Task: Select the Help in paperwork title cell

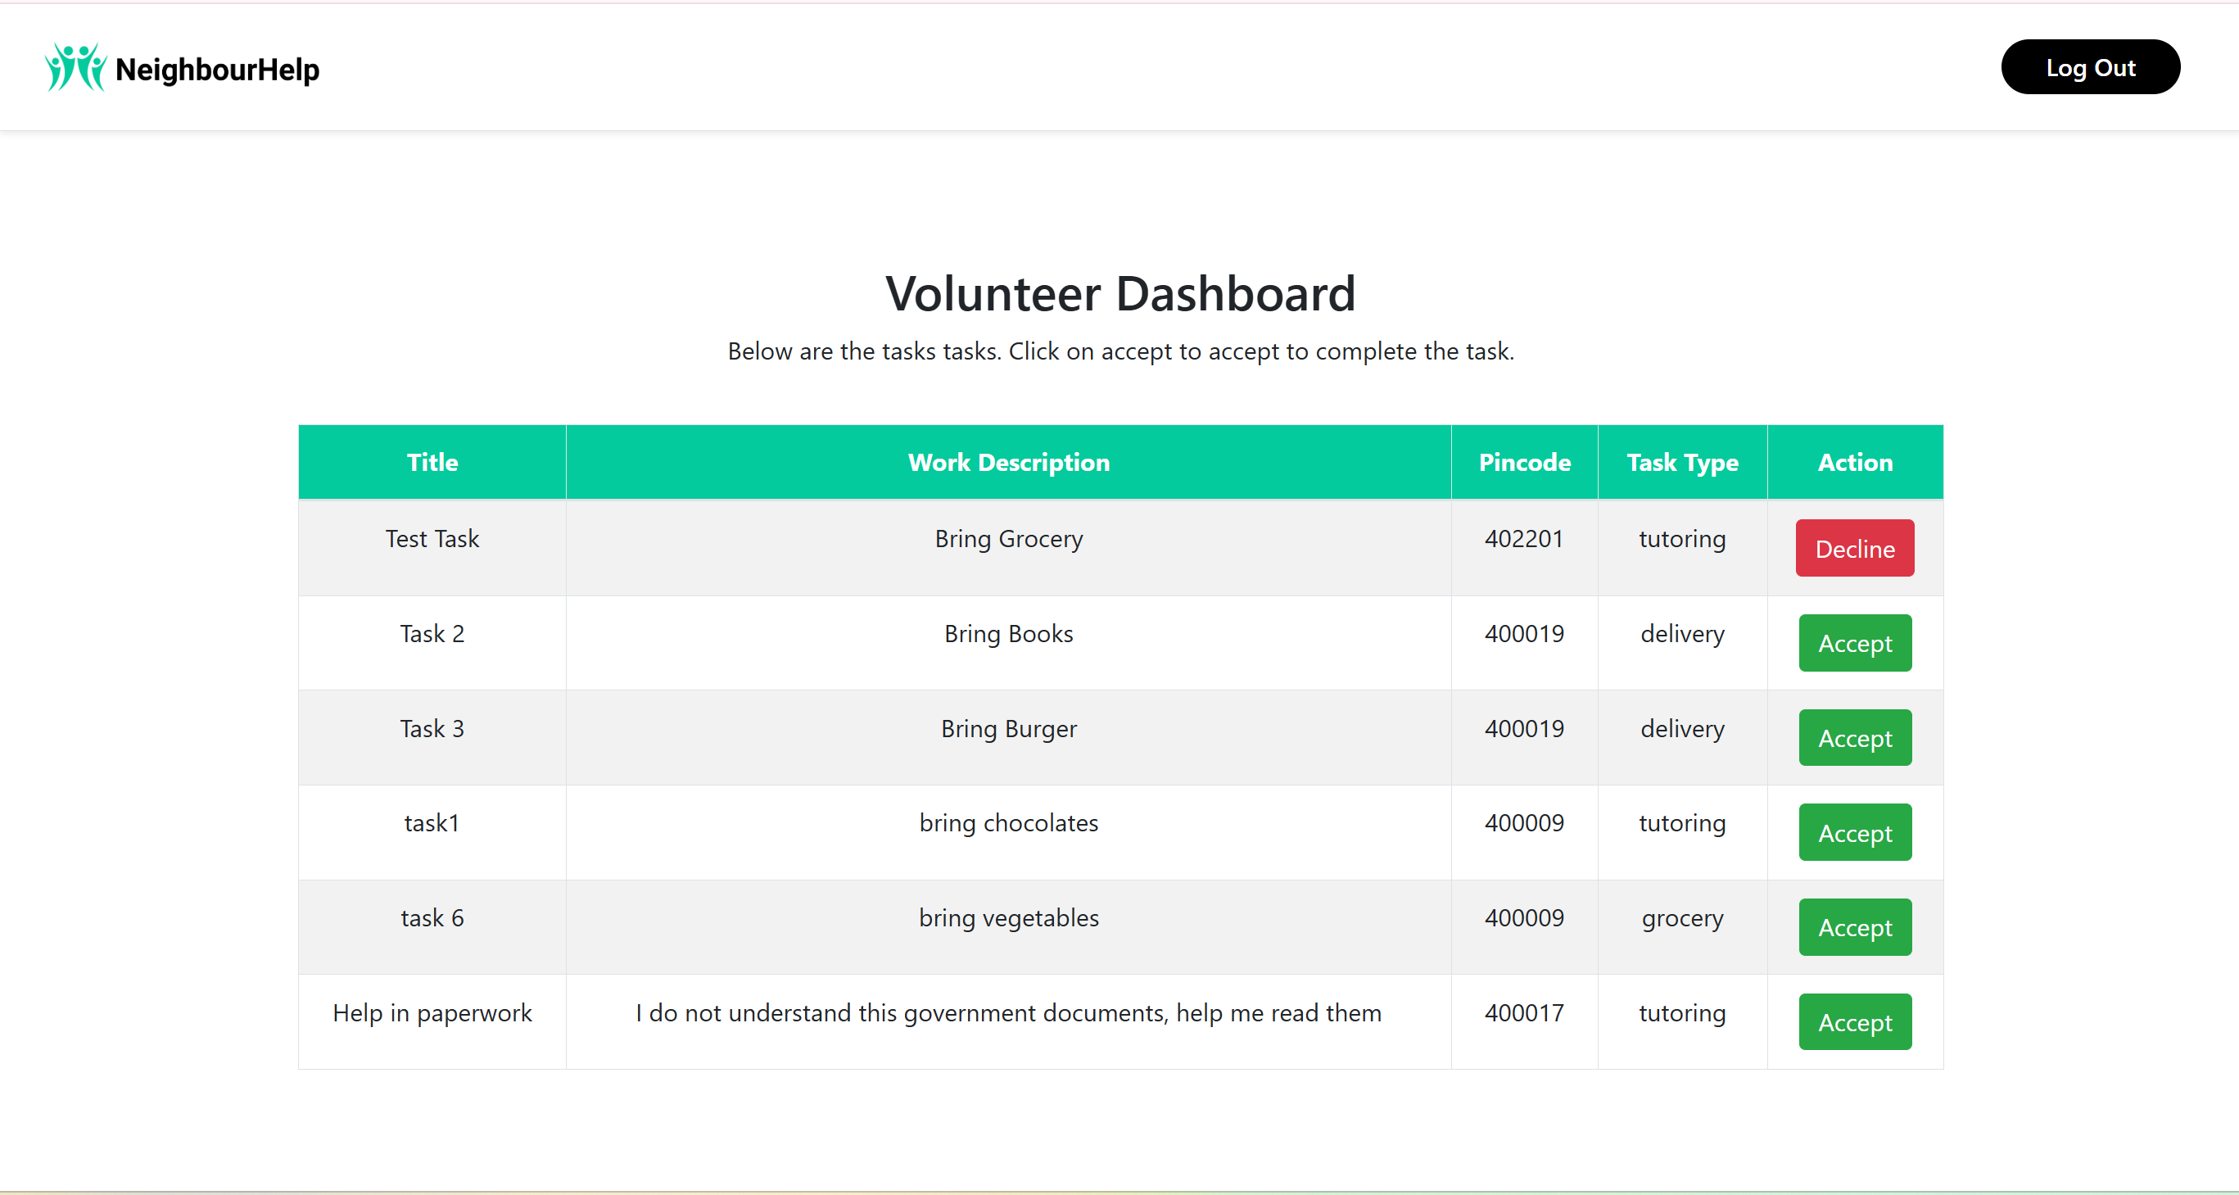Action: (x=432, y=1012)
